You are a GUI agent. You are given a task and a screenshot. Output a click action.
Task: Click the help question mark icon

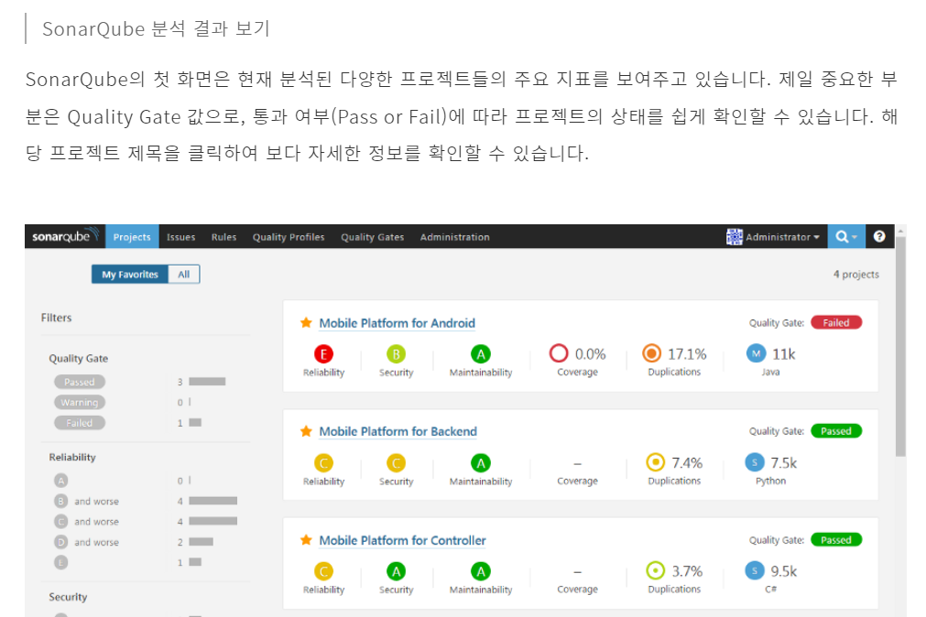click(x=879, y=236)
